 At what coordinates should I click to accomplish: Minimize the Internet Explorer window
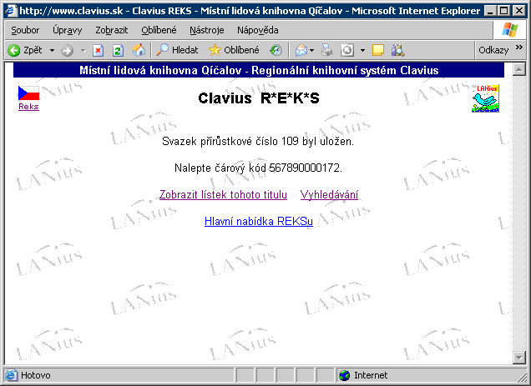(x=490, y=11)
